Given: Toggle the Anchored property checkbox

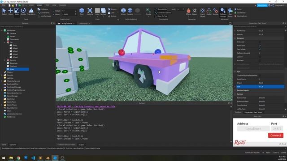Looking at the screenshot, I should click(x=260, y=42).
